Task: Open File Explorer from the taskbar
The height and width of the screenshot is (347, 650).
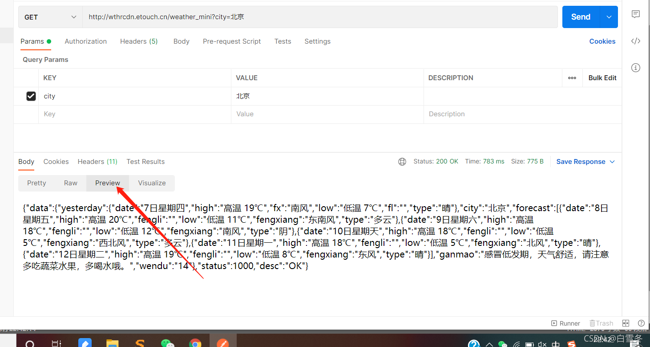Action: tap(112, 343)
